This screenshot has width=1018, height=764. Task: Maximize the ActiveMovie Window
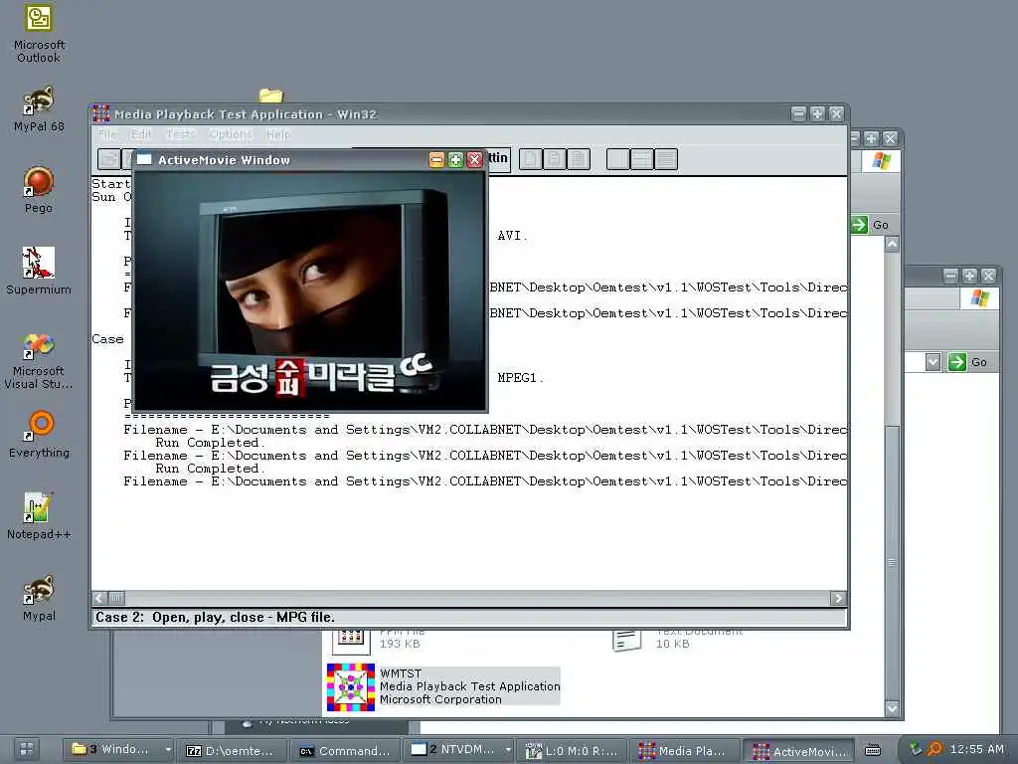455,160
